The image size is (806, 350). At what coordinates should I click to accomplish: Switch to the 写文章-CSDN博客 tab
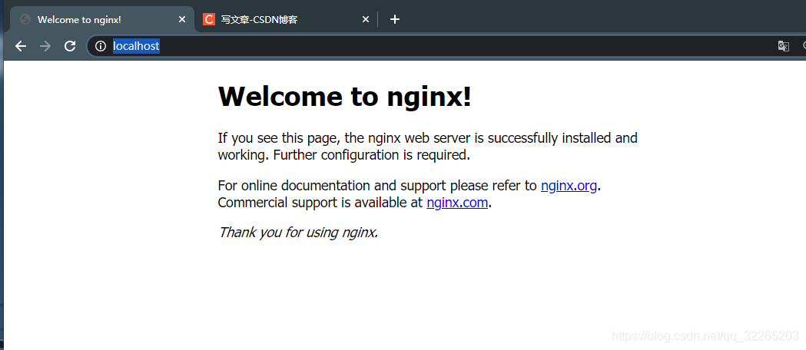[286, 19]
